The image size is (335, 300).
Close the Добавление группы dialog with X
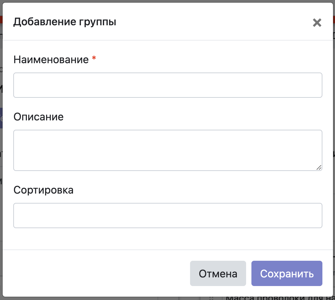tap(317, 23)
